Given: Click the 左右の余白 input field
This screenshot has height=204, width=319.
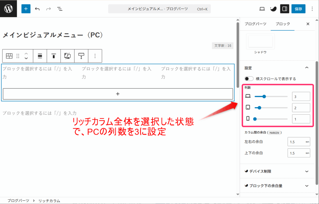Looking at the screenshot, I should 296,142.
